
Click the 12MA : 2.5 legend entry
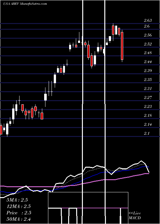coord(19,206)
